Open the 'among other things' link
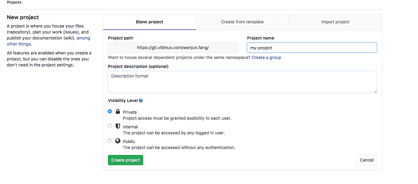The height and width of the screenshot is (184, 418). (x=83, y=38)
